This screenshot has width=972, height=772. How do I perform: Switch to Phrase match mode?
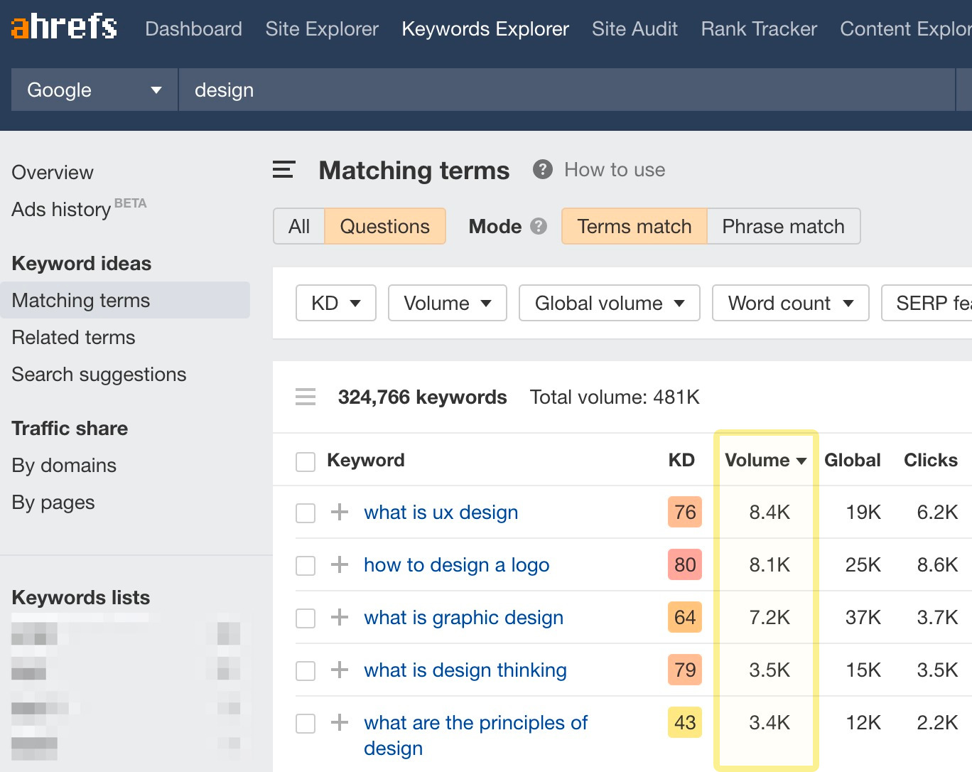[x=783, y=226]
